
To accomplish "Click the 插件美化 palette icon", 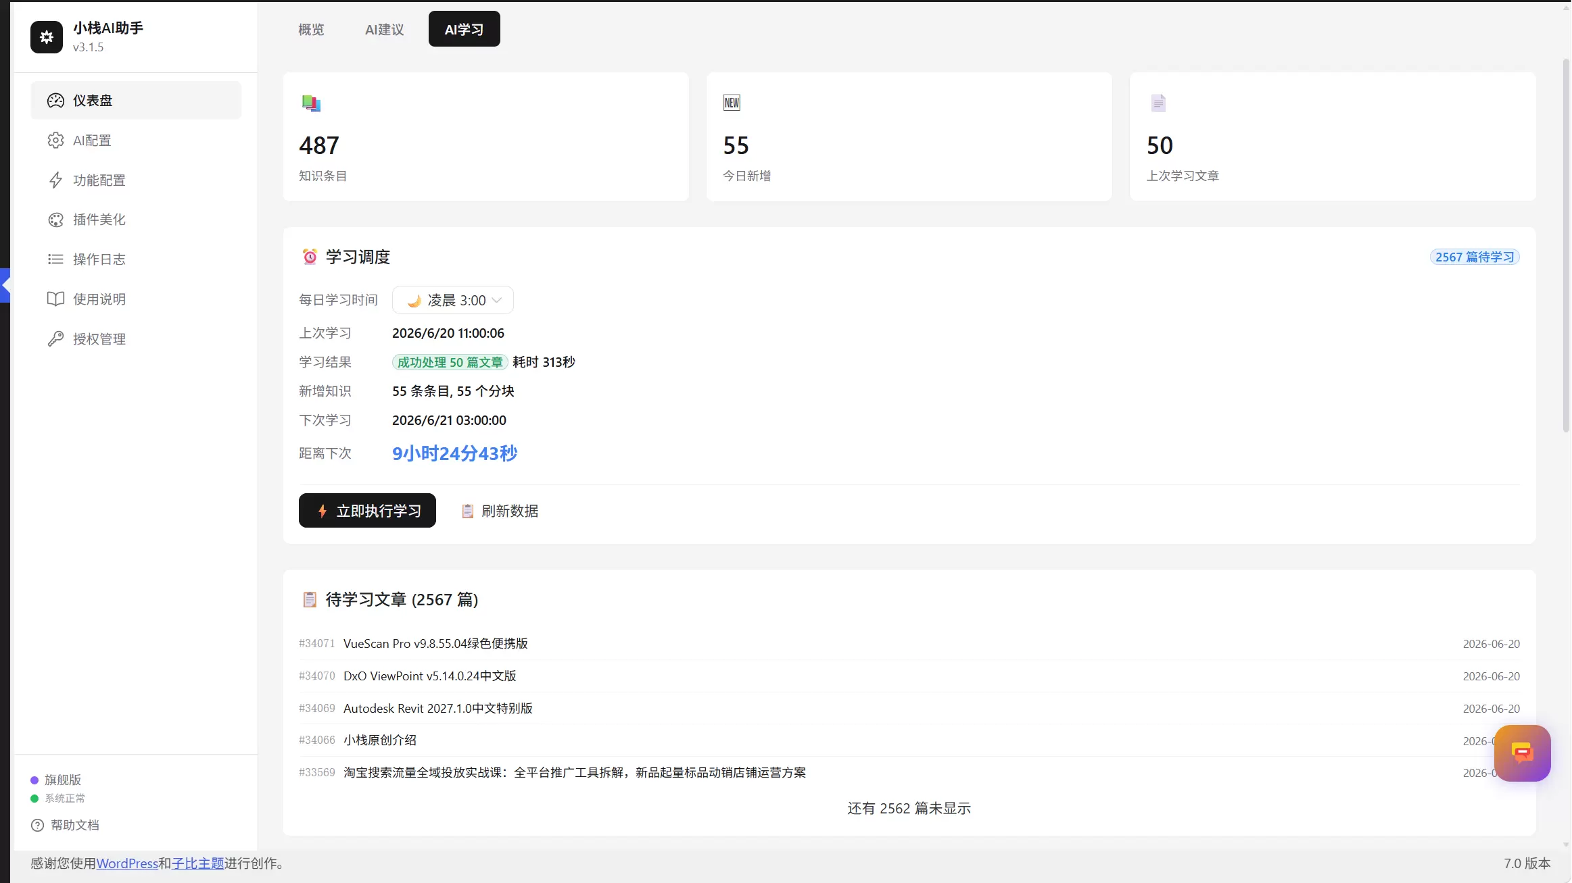I will (55, 220).
